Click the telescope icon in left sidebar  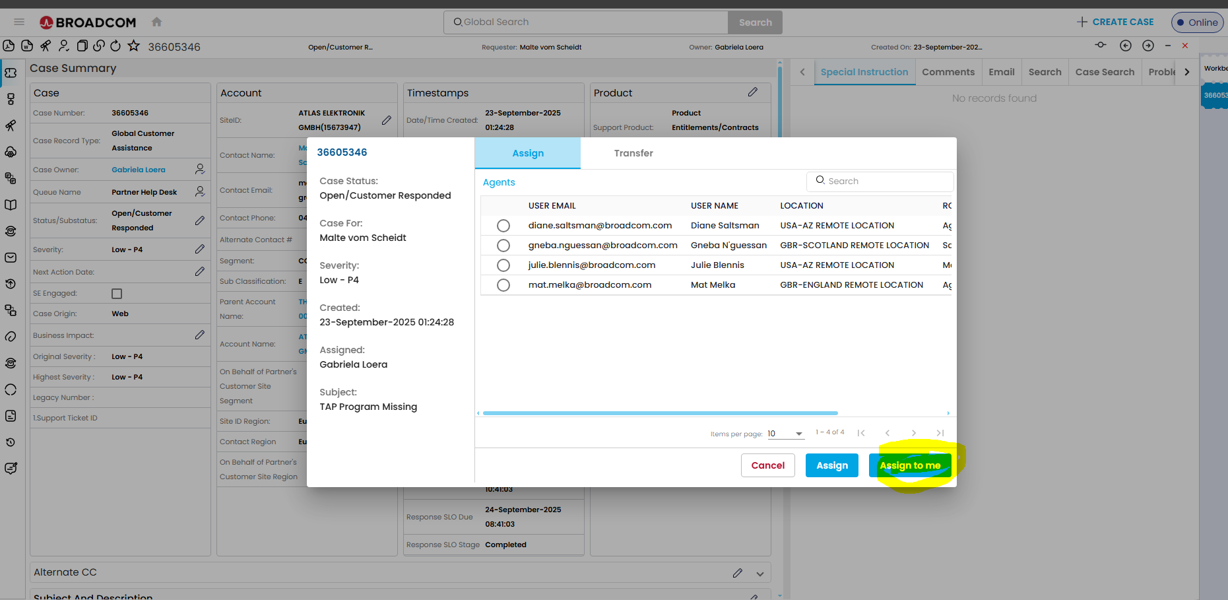[11, 125]
